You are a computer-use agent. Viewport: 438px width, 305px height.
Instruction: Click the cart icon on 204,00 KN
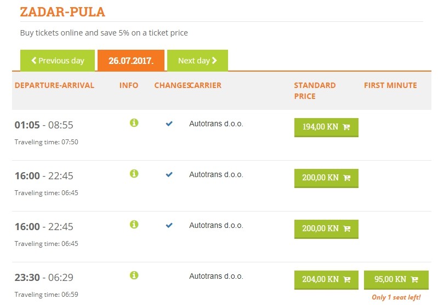(x=346, y=280)
